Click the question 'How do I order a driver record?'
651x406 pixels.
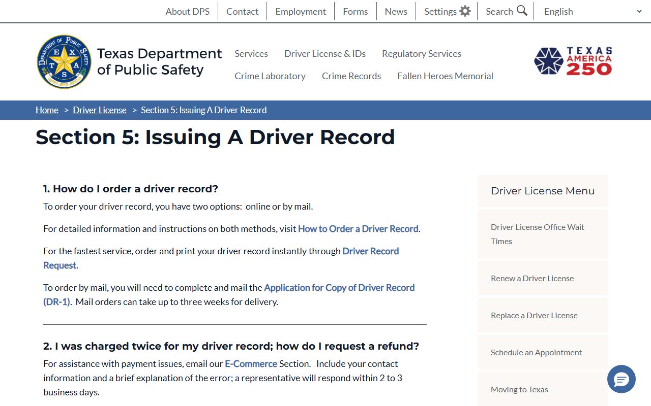pyautogui.click(x=131, y=189)
